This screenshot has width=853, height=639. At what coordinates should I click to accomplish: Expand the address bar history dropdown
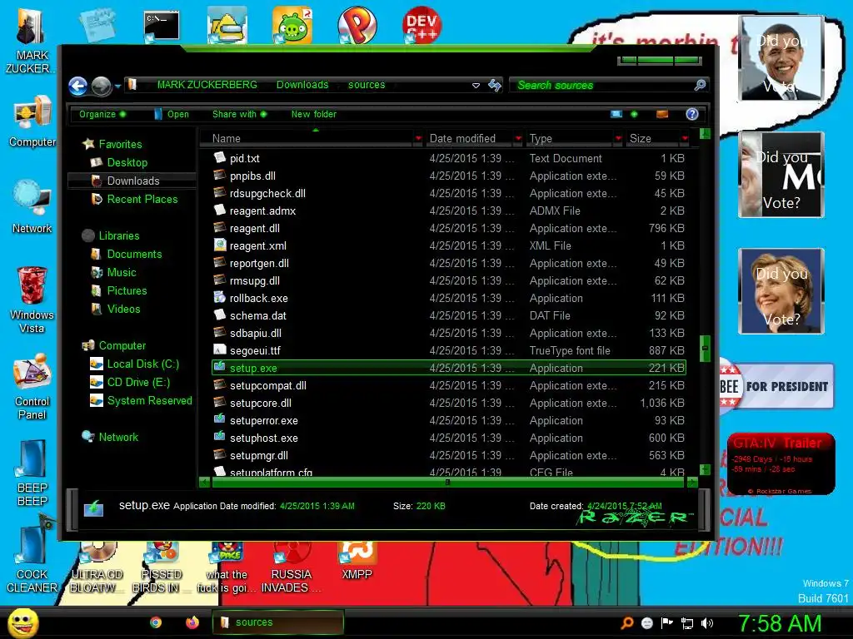(x=476, y=86)
